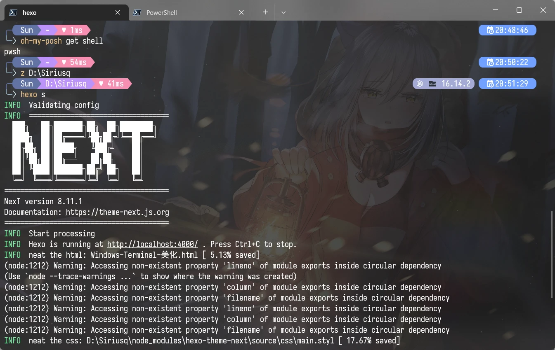Click the 20:50:22 time segment
The height and width of the screenshot is (350, 555).
click(x=508, y=62)
